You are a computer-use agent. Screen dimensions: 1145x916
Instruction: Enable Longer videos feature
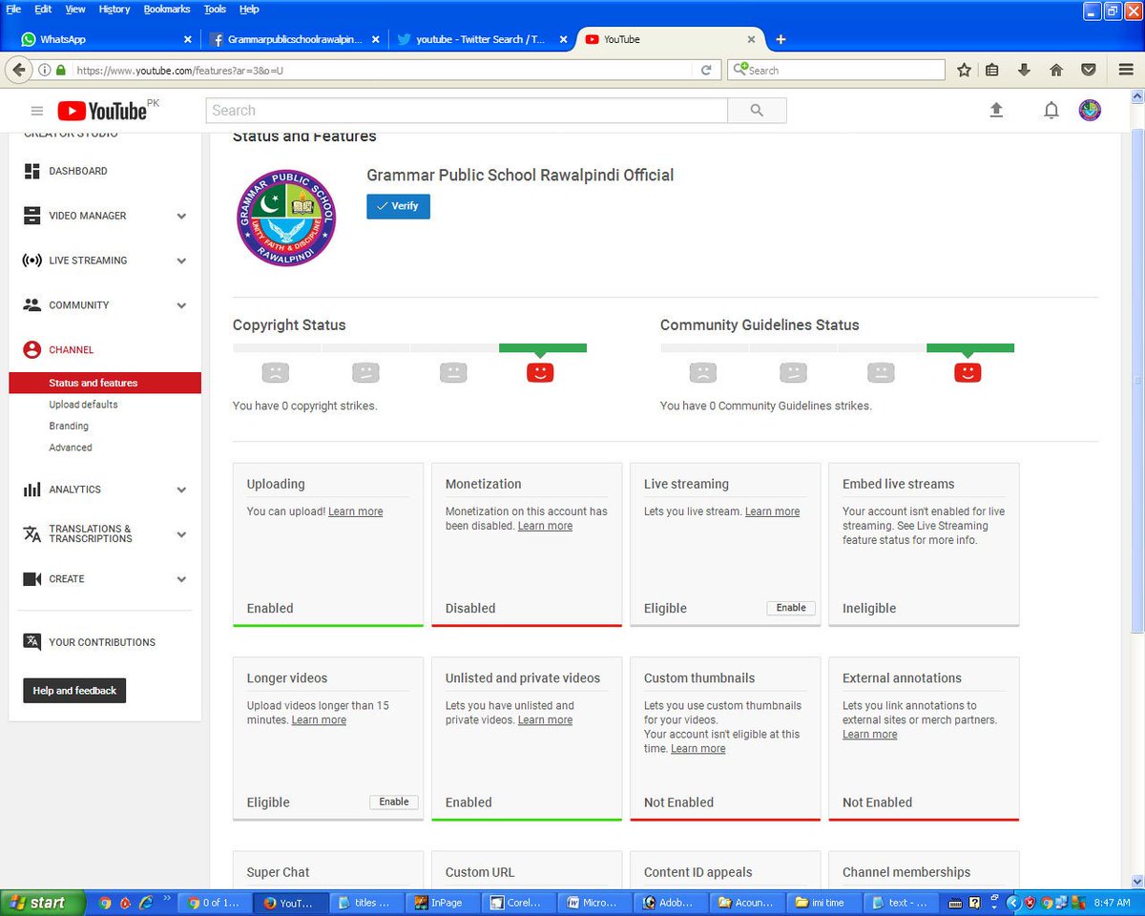[394, 802]
